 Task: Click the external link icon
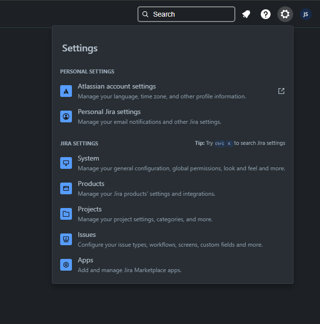(x=281, y=91)
